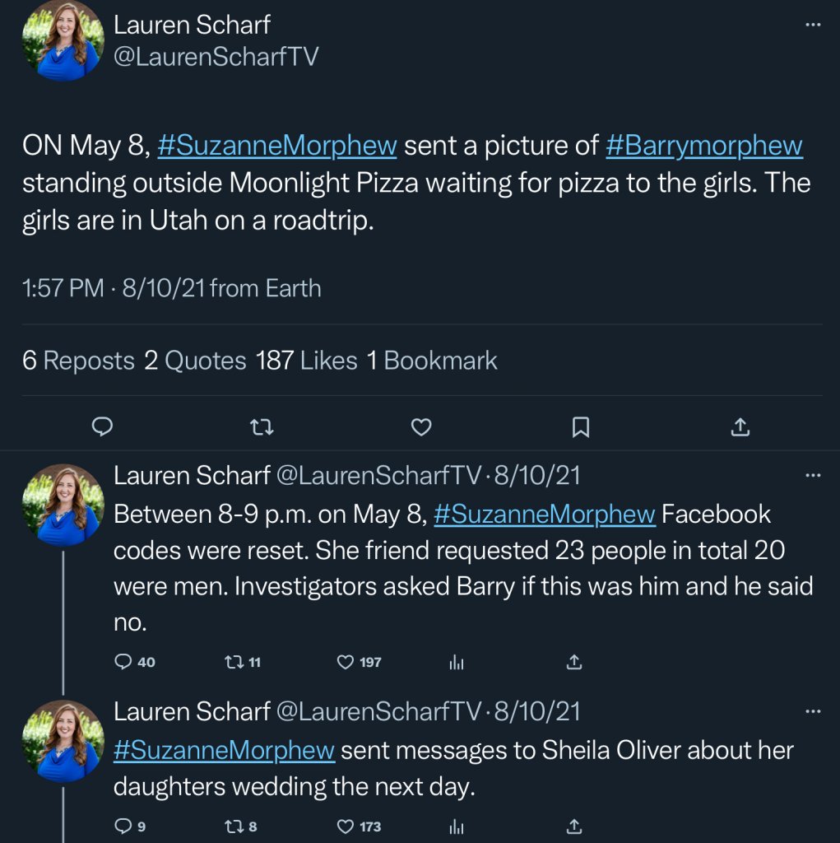Open more options on Facebook codes reply
Viewport: 840px width, 843px height.
pyautogui.click(x=813, y=475)
